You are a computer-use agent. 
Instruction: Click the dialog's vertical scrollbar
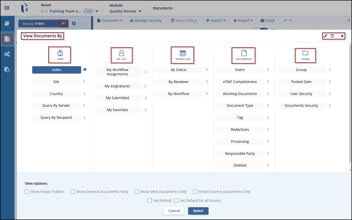pos(350,102)
